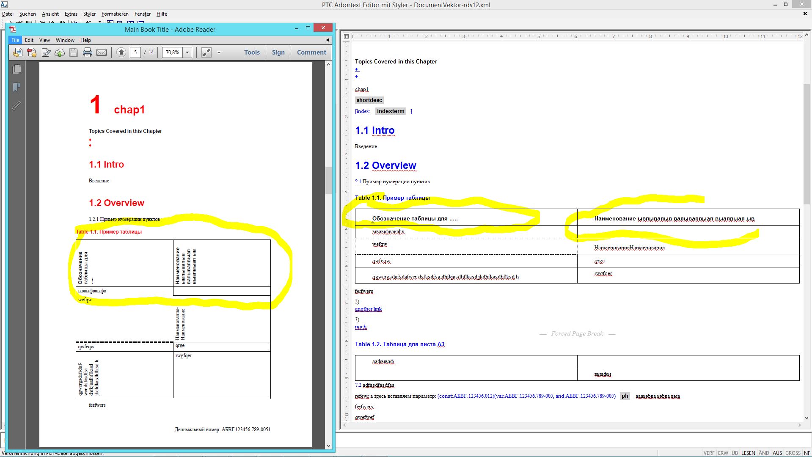Toggle the NF status bar indicator
Image resolution: width=812 pixels, height=457 pixels.
(x=806, y=453)
